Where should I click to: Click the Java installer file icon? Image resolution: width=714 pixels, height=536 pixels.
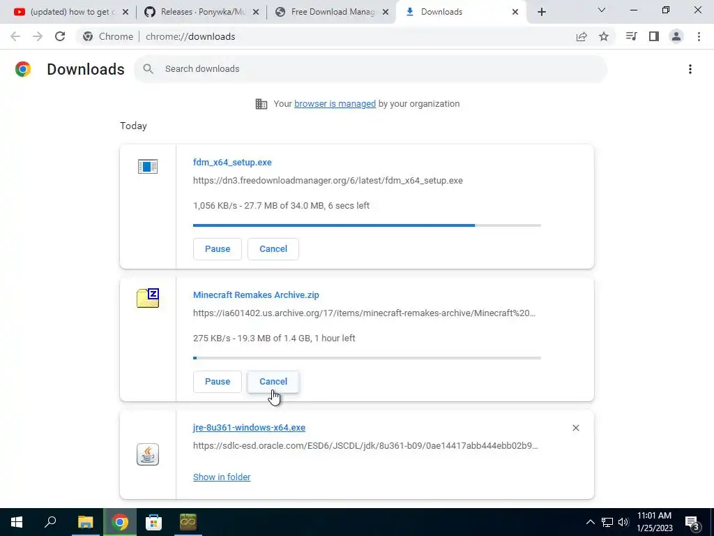tap(148, 454)
